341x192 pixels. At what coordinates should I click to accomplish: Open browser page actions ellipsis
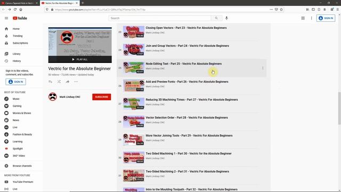(x=271, y=10)
